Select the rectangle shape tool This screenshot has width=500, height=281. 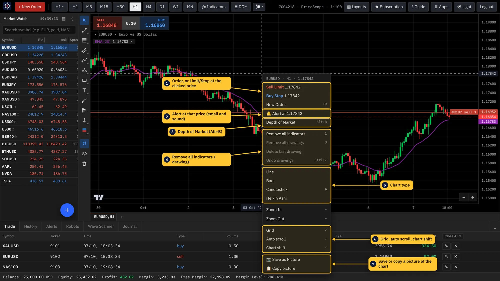pos(84,80)
